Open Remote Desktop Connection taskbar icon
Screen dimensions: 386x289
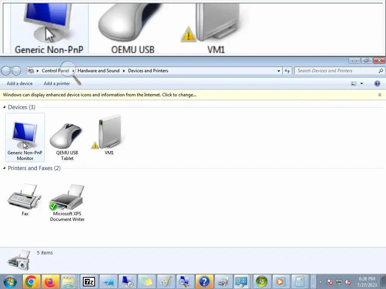pyautogui.click(x=127, y=281)
